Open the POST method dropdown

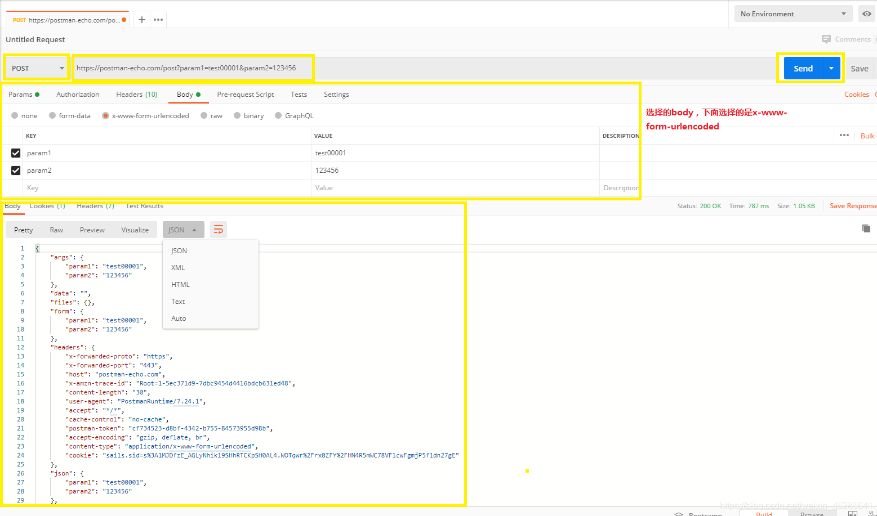[x=37, y=68]
